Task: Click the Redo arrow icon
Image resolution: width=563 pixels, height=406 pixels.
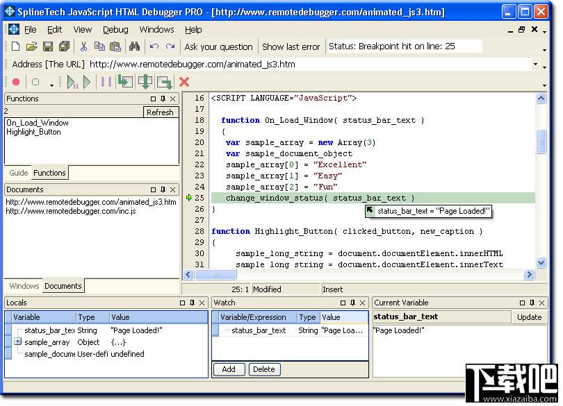Action: tap(170, 46)
